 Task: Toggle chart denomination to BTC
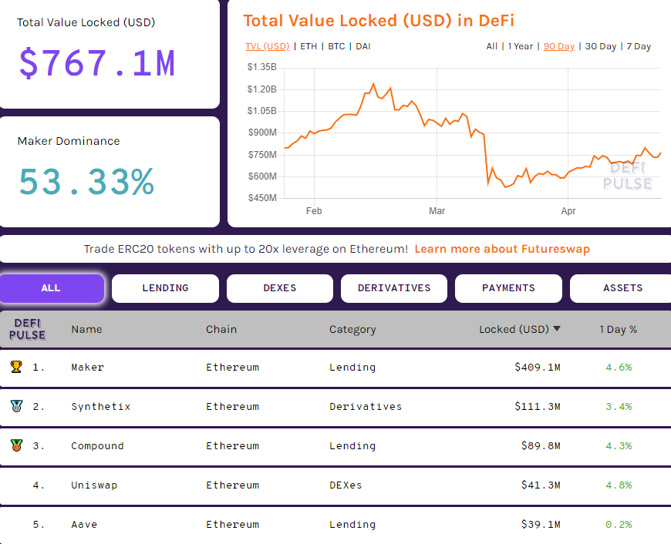[336, 46]
